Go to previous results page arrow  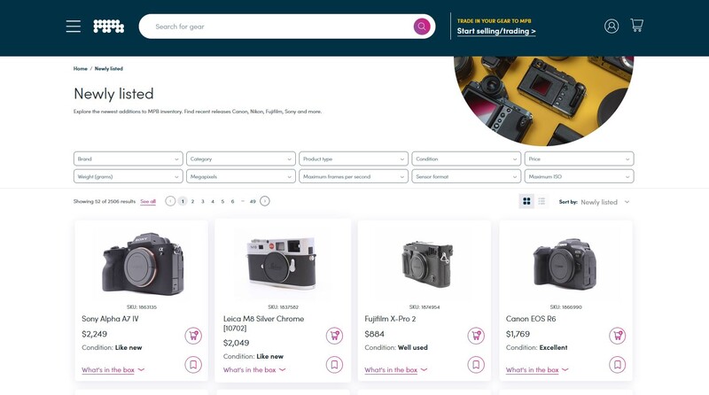pos(170,201)
